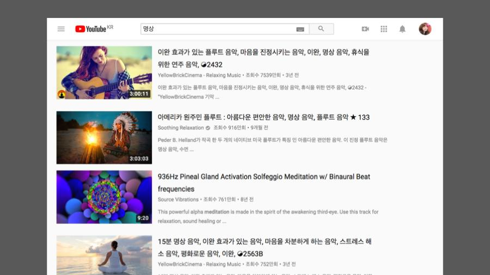Play the colorful mandala thumbnail video
The width and height of the screenshot is (490, 275).
[x=104, y=197]
